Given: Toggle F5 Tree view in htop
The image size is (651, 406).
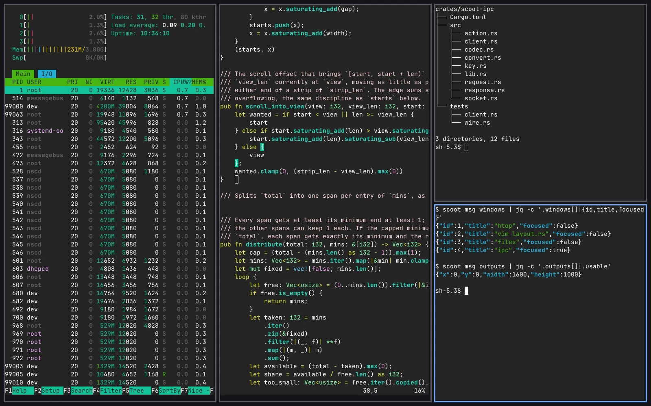Looking at the screenshot, I should pos(136,391).
